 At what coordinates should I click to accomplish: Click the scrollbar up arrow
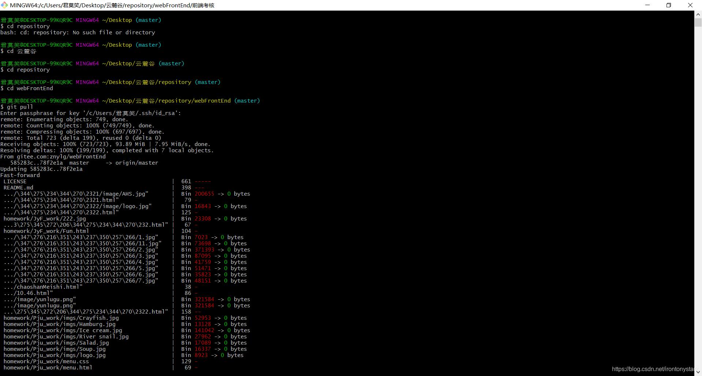[698, 14]
